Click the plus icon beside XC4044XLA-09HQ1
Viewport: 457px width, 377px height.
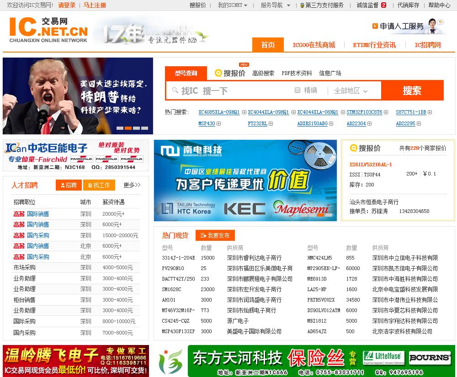click(293, 112)
